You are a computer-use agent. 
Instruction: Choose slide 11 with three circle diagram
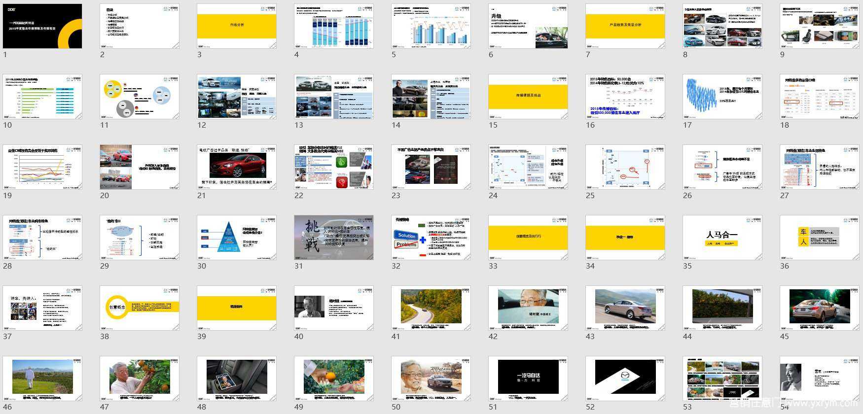[x=140, y=97]
